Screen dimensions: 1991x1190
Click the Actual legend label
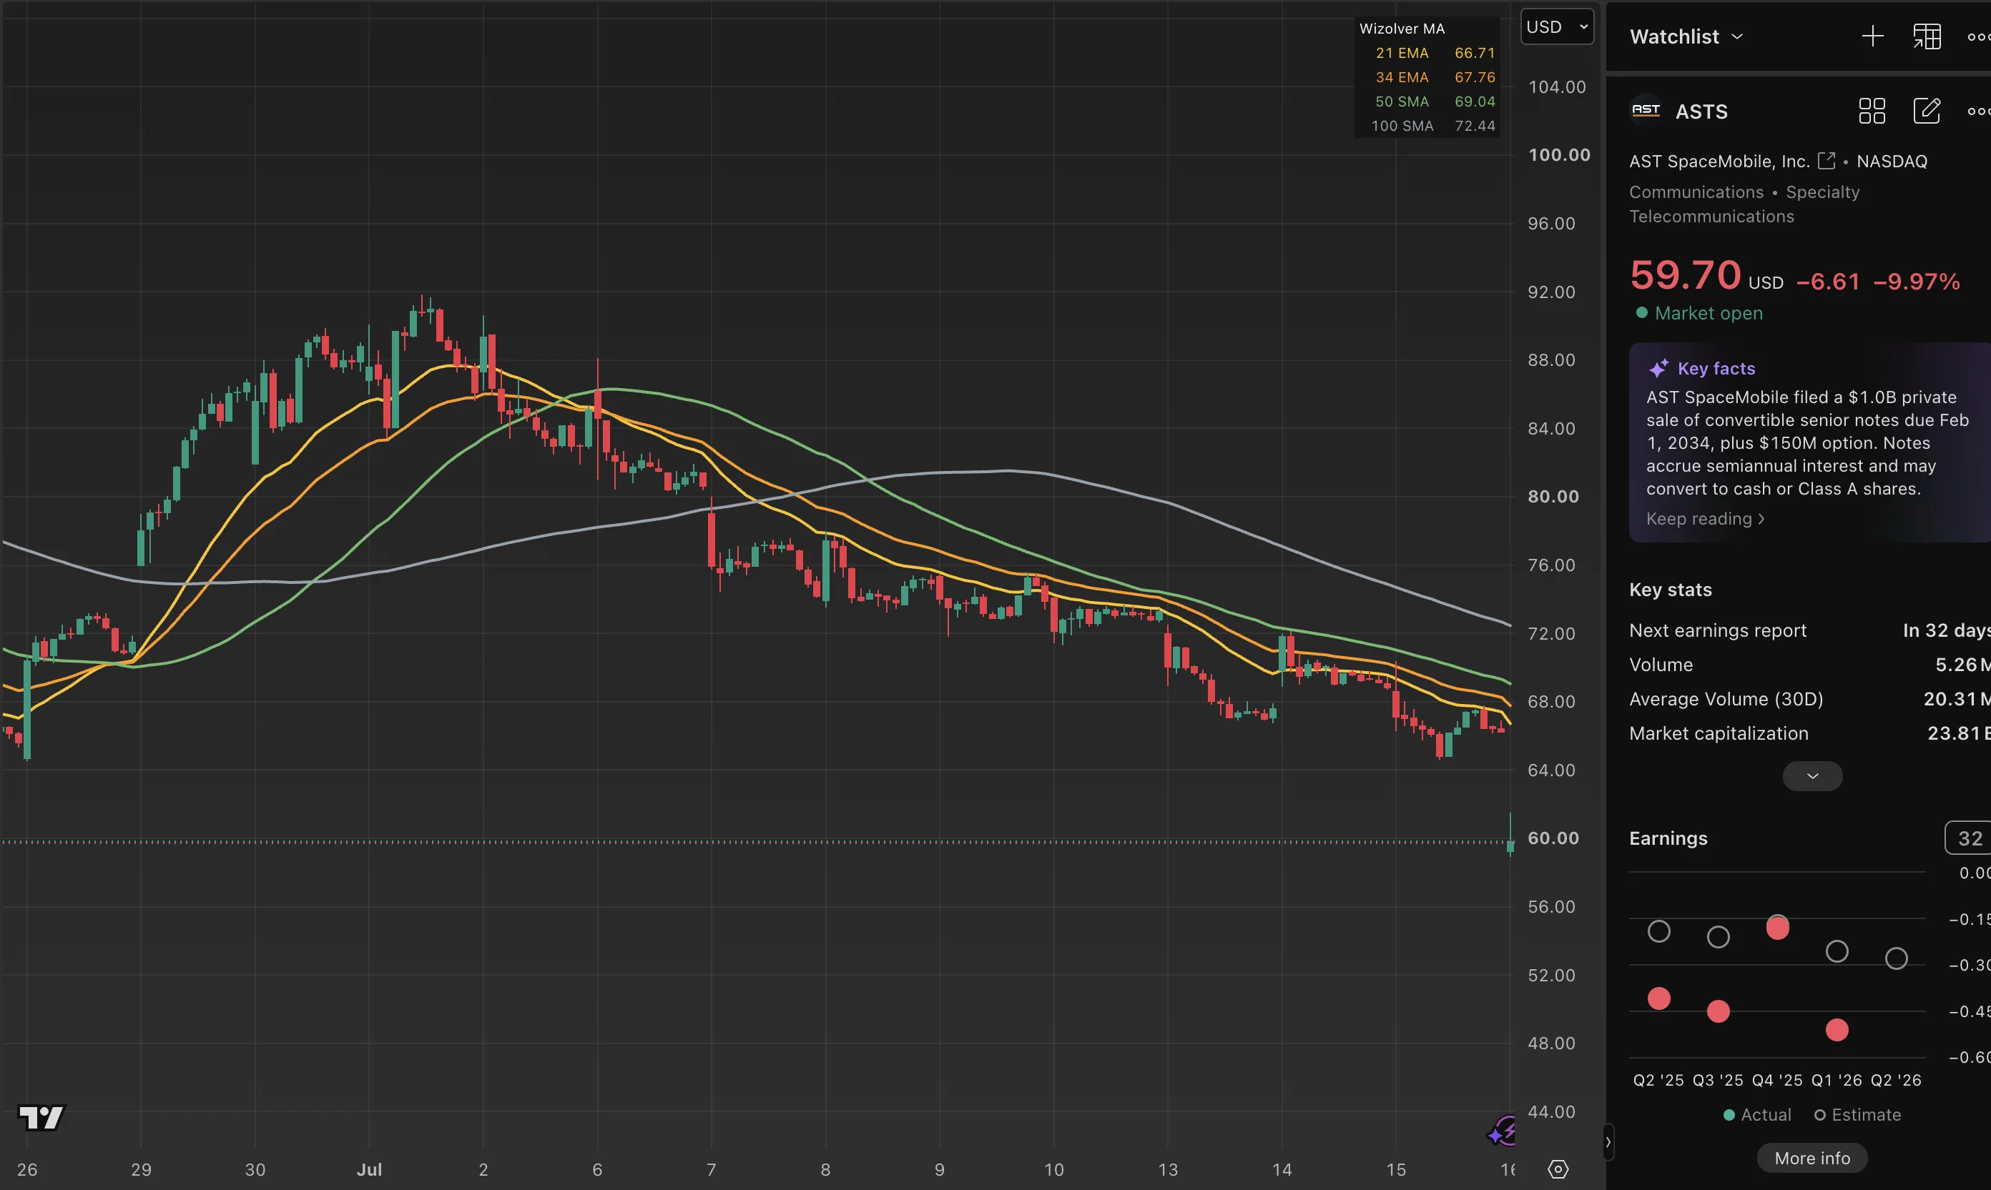(x=1756, y=1115)
